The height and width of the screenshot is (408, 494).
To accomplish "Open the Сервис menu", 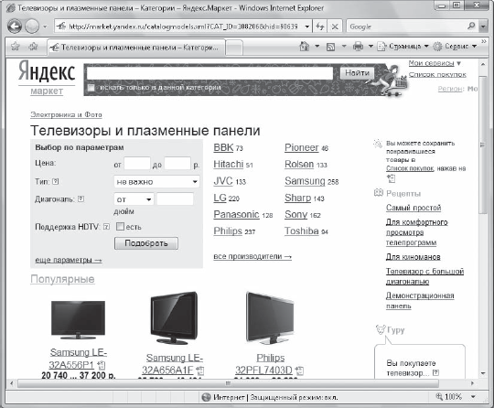I will point(456,47).
